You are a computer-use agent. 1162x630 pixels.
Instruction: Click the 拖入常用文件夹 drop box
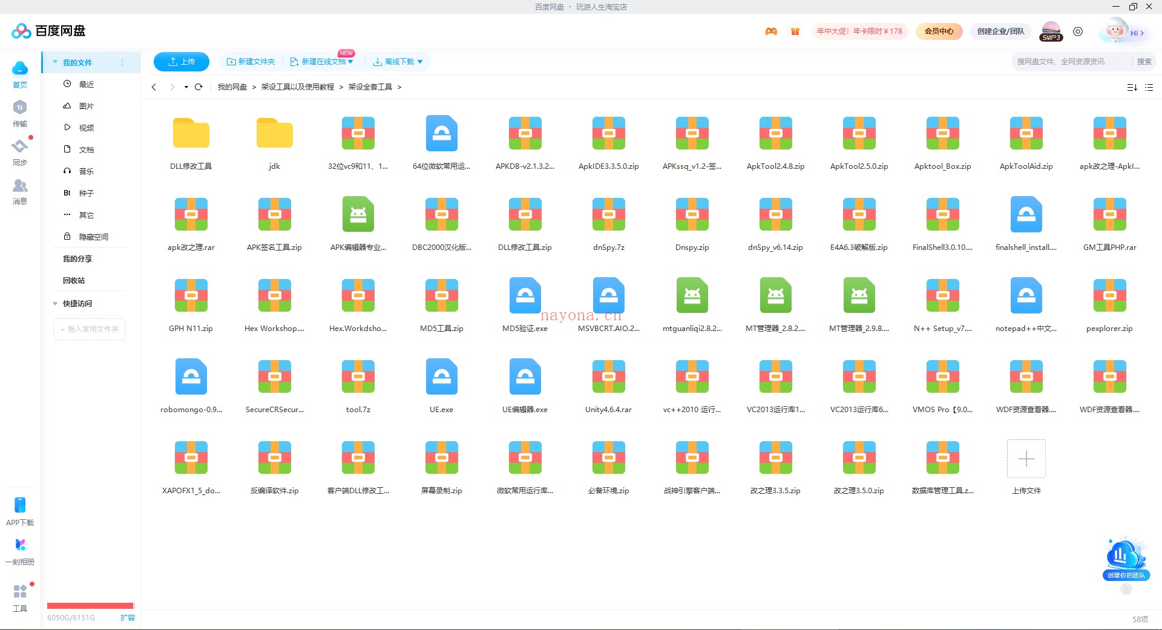coord(90,329)
